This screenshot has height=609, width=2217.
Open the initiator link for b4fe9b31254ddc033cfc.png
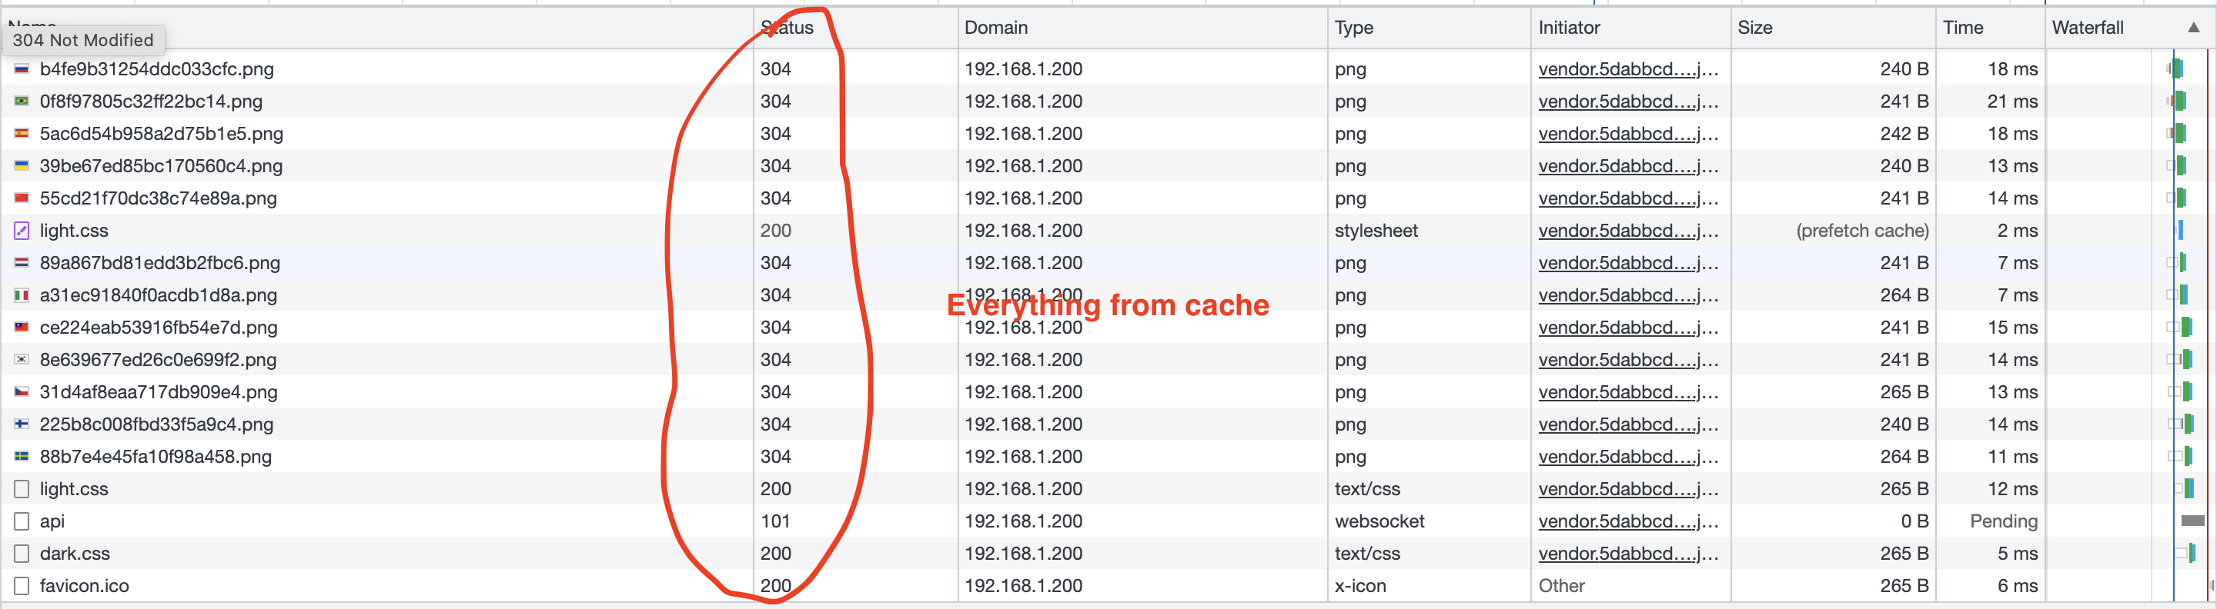[1628, 68]
